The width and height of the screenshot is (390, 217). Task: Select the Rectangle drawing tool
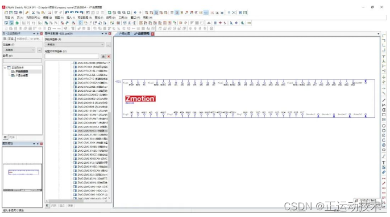coord(384,115)
